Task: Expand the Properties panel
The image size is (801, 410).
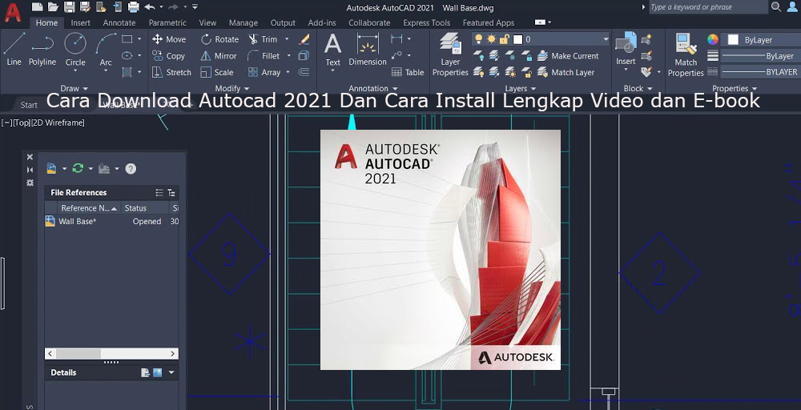Action: coord(734,88)
